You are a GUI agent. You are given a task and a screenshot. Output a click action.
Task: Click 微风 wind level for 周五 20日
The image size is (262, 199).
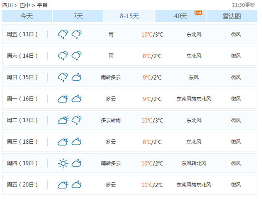click(x=236, y=185)
